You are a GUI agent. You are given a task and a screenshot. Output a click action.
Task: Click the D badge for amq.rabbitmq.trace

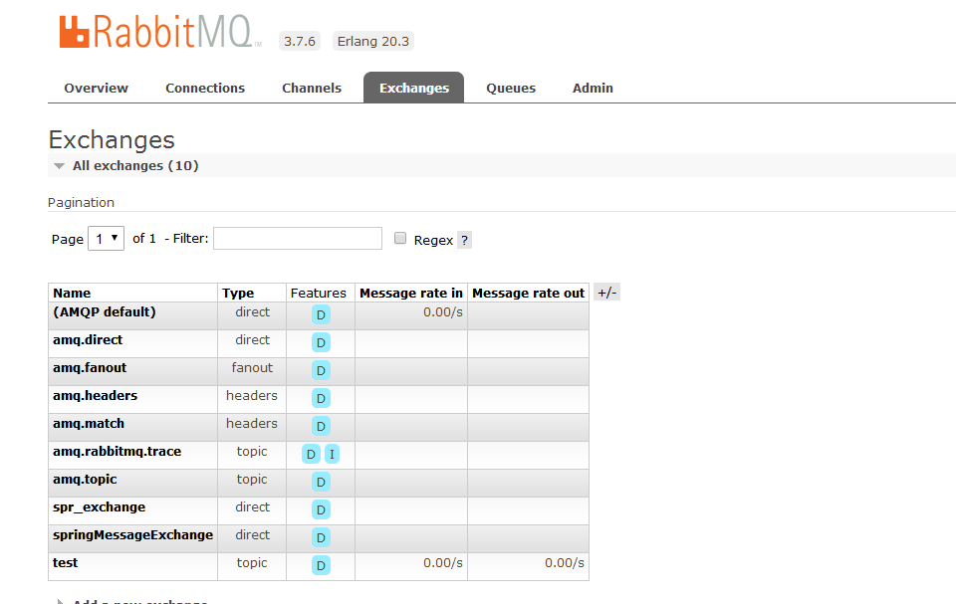click(311, 454)
